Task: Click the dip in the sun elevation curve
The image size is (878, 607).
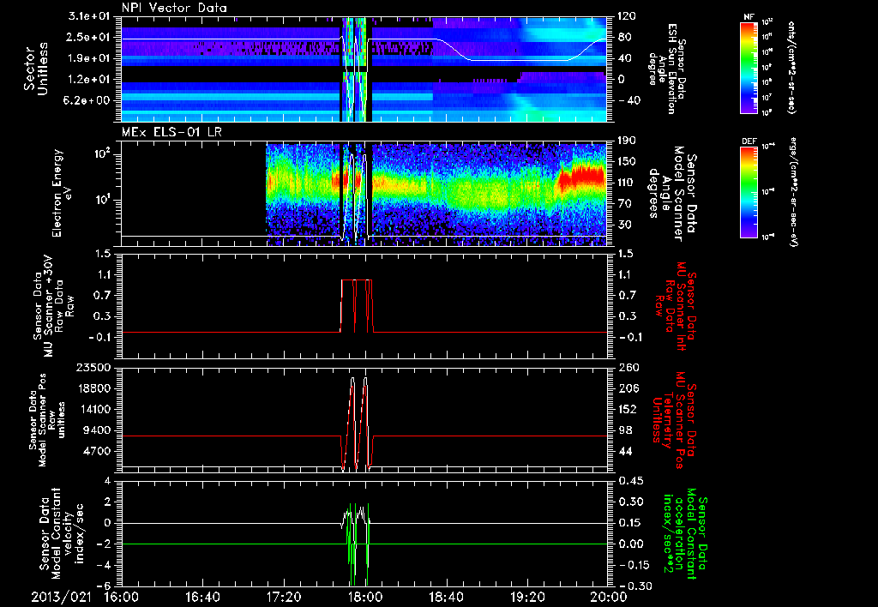Action: click(x=518, y=59)
